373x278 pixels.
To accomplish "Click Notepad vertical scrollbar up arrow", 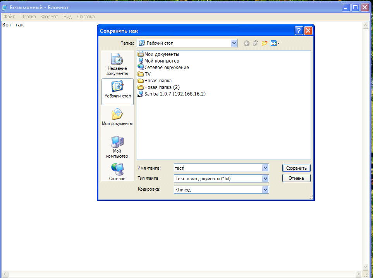I will click(x=366, y=25).
